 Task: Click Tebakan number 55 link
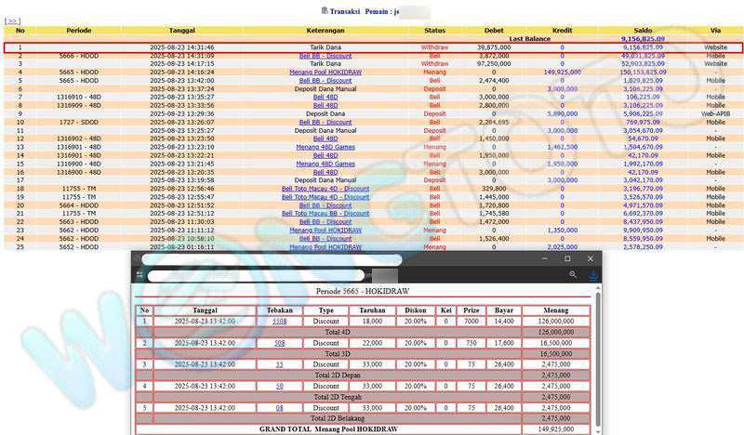pyautogui.click(x=279, y=364)
